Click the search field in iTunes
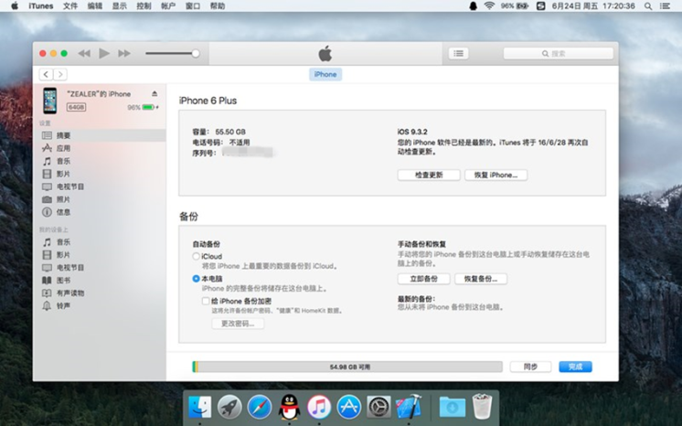The width and height of the screenshot is (682, 426). (x=558, y=54)
